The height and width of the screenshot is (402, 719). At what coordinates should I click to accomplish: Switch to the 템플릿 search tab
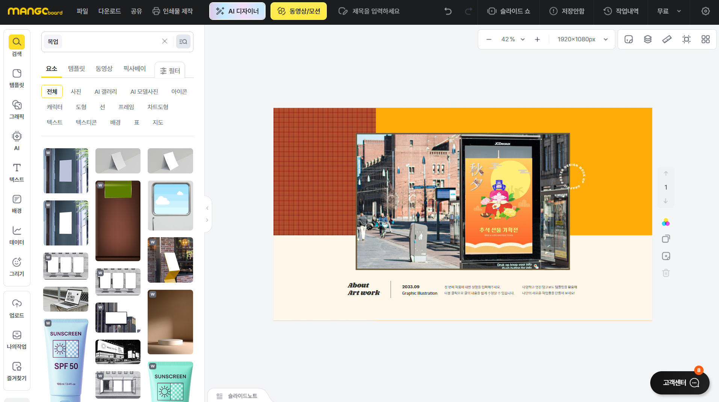(76, 69)
